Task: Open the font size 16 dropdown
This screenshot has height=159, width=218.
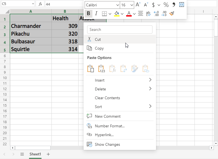Action: point(131,5)
